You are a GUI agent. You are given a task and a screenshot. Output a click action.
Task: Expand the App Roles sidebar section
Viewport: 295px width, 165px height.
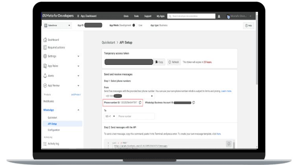tap(78, 66)
